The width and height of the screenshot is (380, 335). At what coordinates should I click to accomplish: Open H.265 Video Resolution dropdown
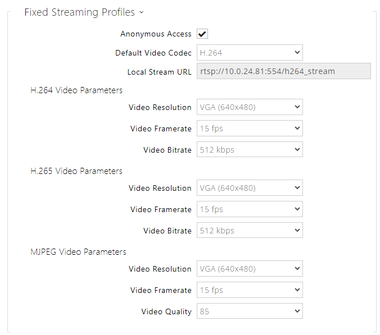(x=250, y=188)
